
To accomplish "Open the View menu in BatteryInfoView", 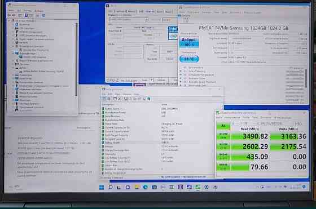I will [117, 94].
